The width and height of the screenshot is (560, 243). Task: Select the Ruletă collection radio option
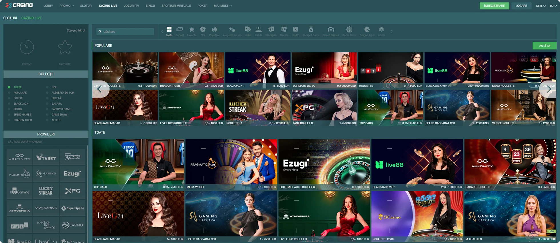47,98
